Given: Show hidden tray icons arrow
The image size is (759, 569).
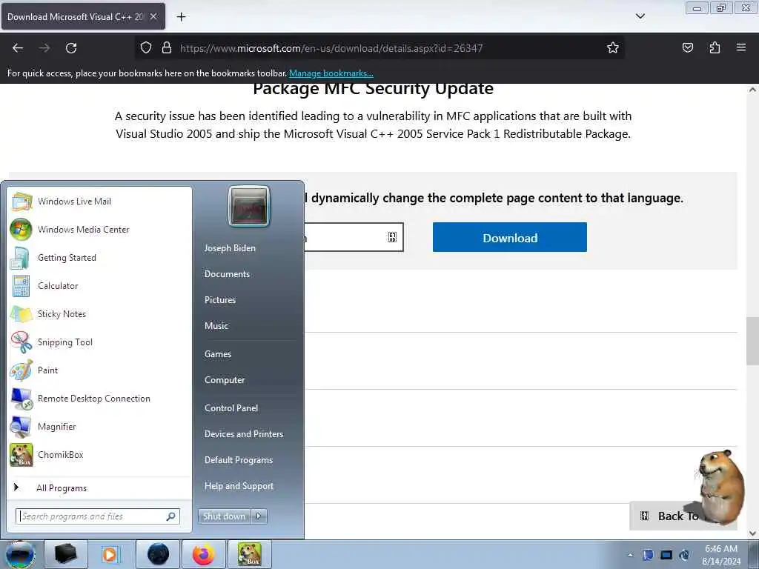Looking at the screenshot, I should [x=630, y=556].
